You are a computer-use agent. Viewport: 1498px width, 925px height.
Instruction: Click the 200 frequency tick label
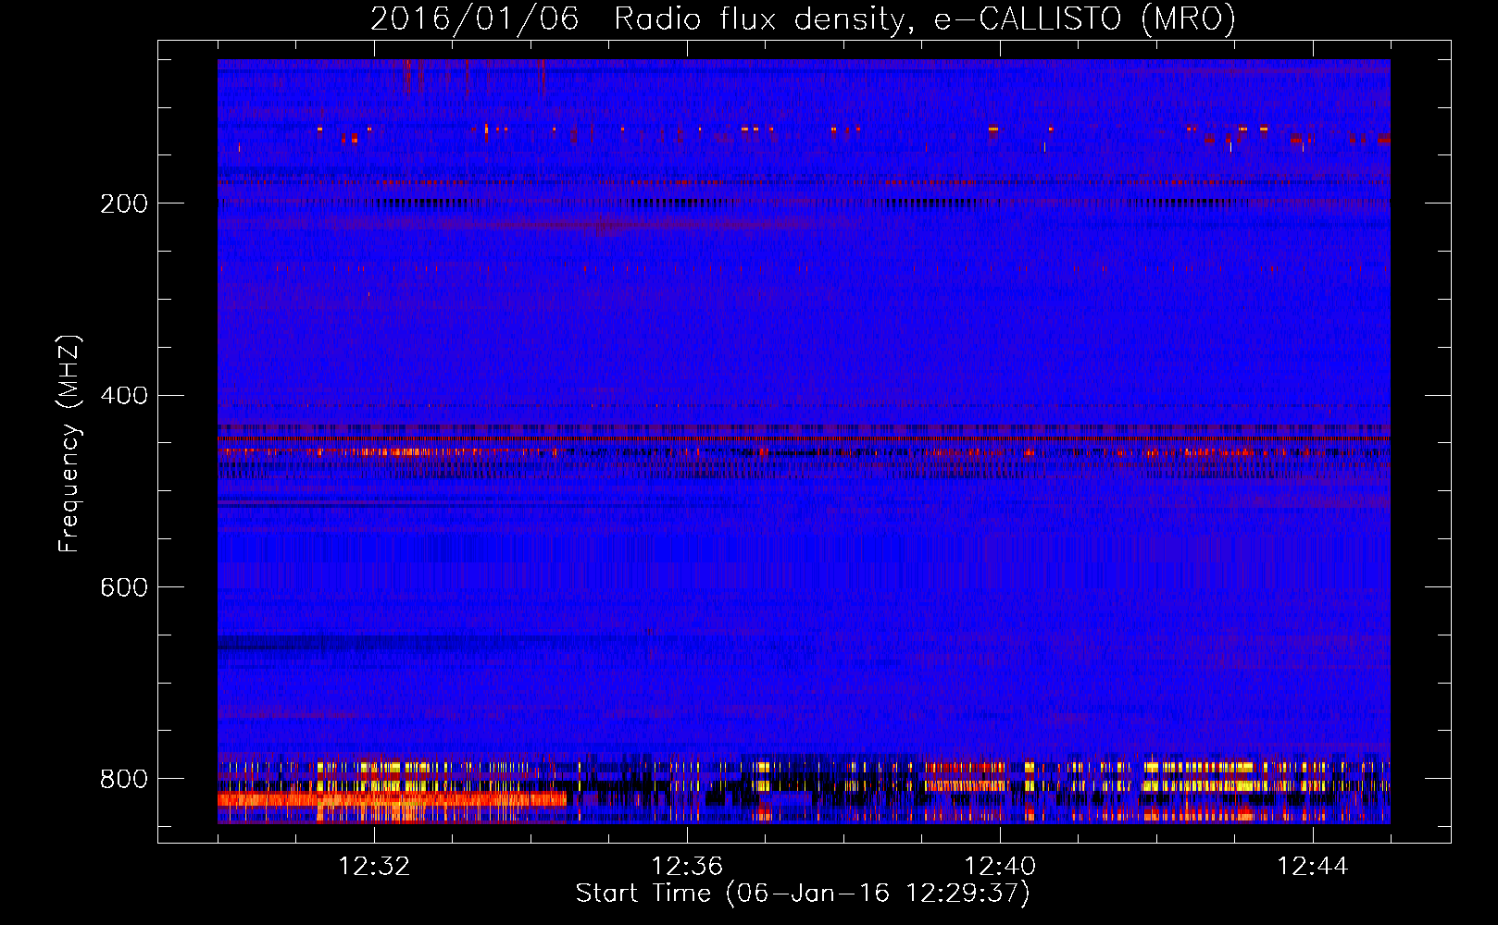coord(124,203)
